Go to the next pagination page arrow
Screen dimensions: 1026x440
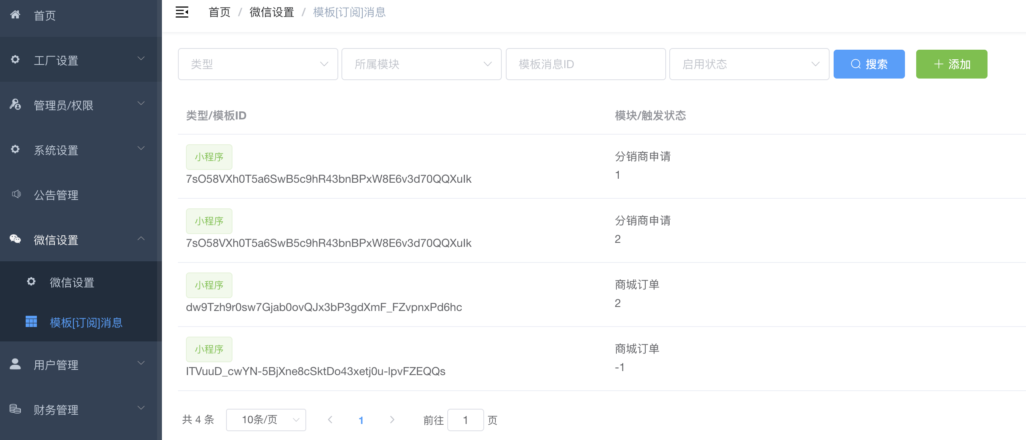(x=392, y=420)
